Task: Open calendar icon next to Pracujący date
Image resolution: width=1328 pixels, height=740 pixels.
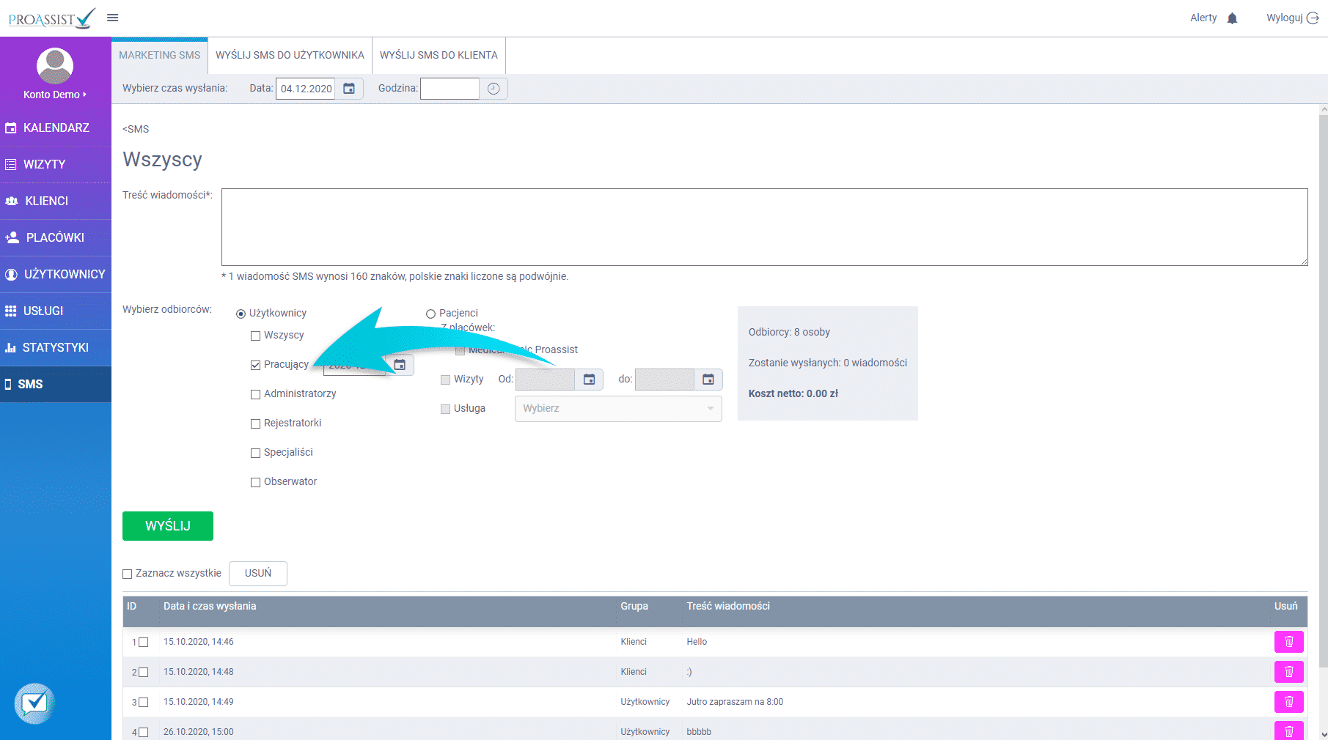Action: tap(400, 365)
